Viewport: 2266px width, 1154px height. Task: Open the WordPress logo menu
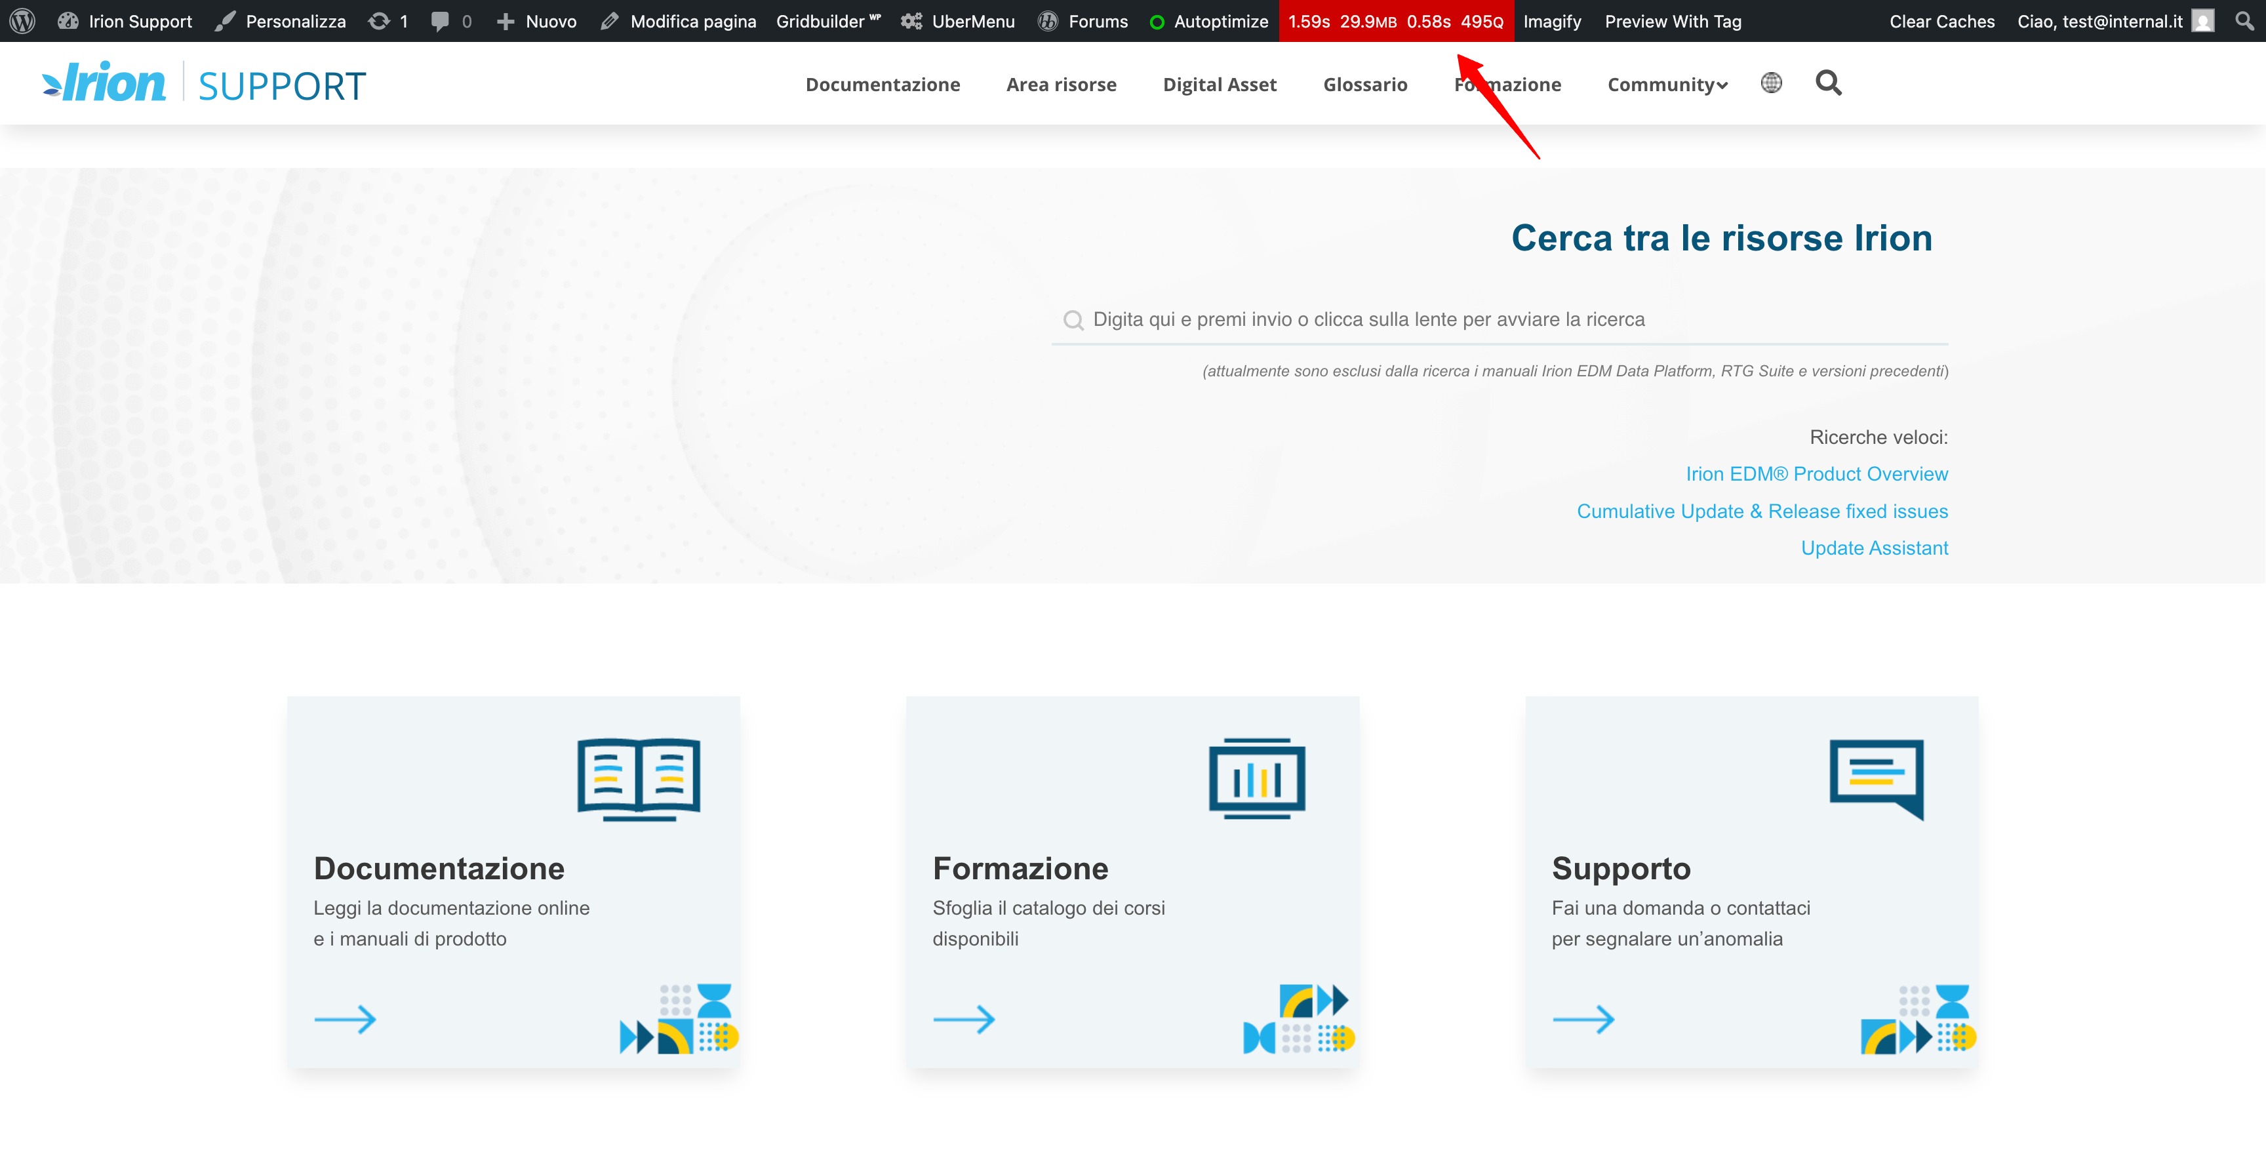click(22, 21)
